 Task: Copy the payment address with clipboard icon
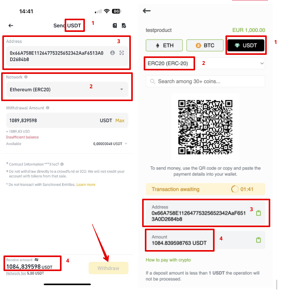click(259, 213)
